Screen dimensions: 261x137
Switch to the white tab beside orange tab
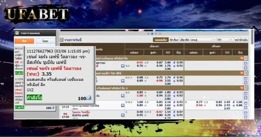45,41
